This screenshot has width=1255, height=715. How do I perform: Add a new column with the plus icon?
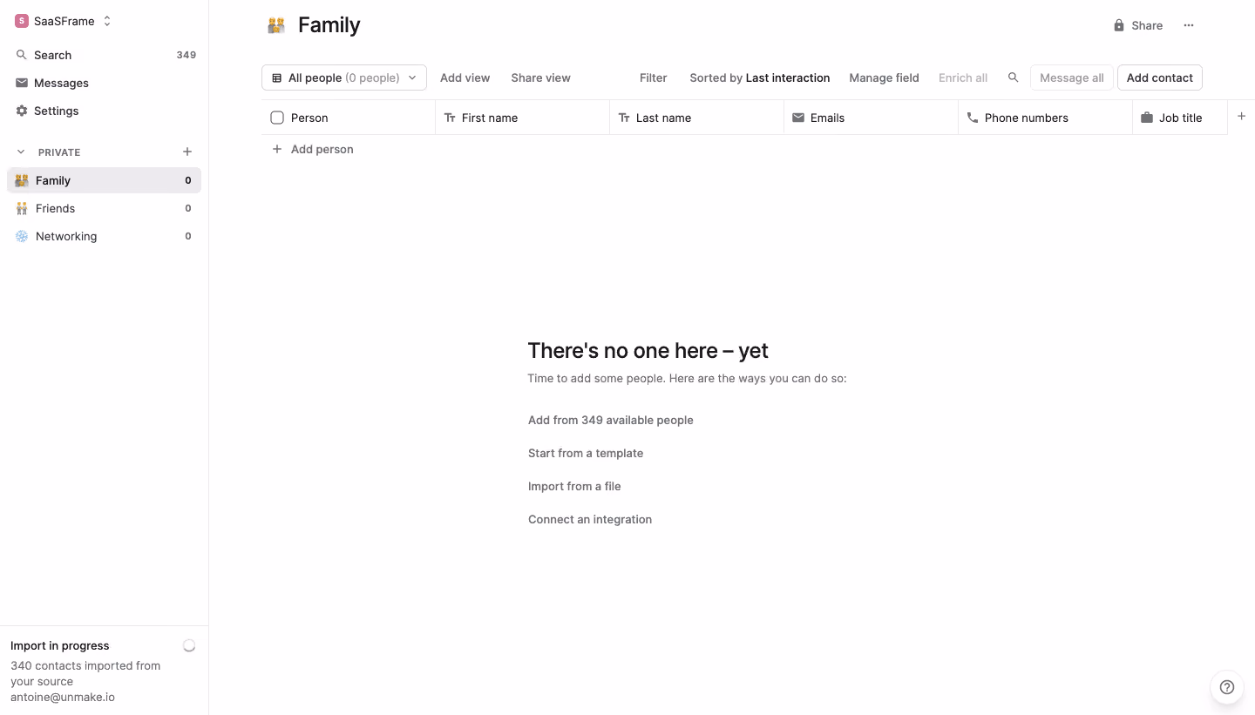pos(1241,117)
